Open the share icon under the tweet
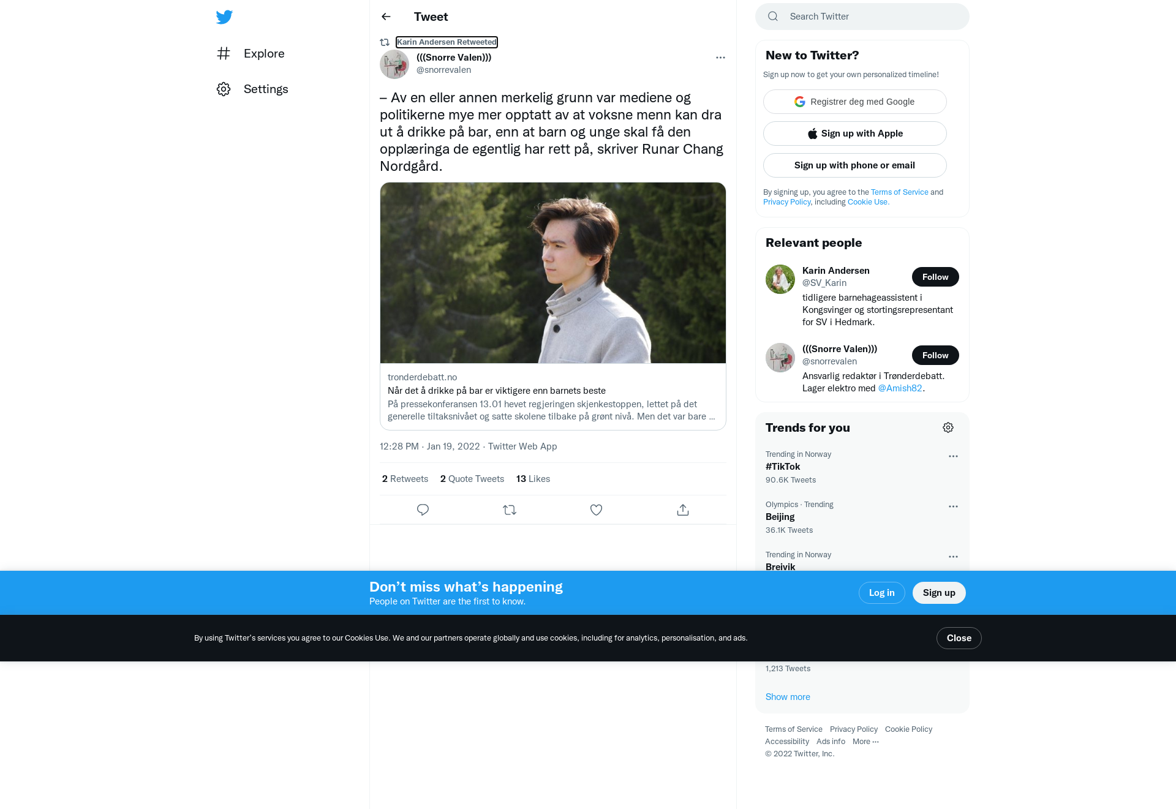The image size is (1176, 809). (x=683, y=510)
